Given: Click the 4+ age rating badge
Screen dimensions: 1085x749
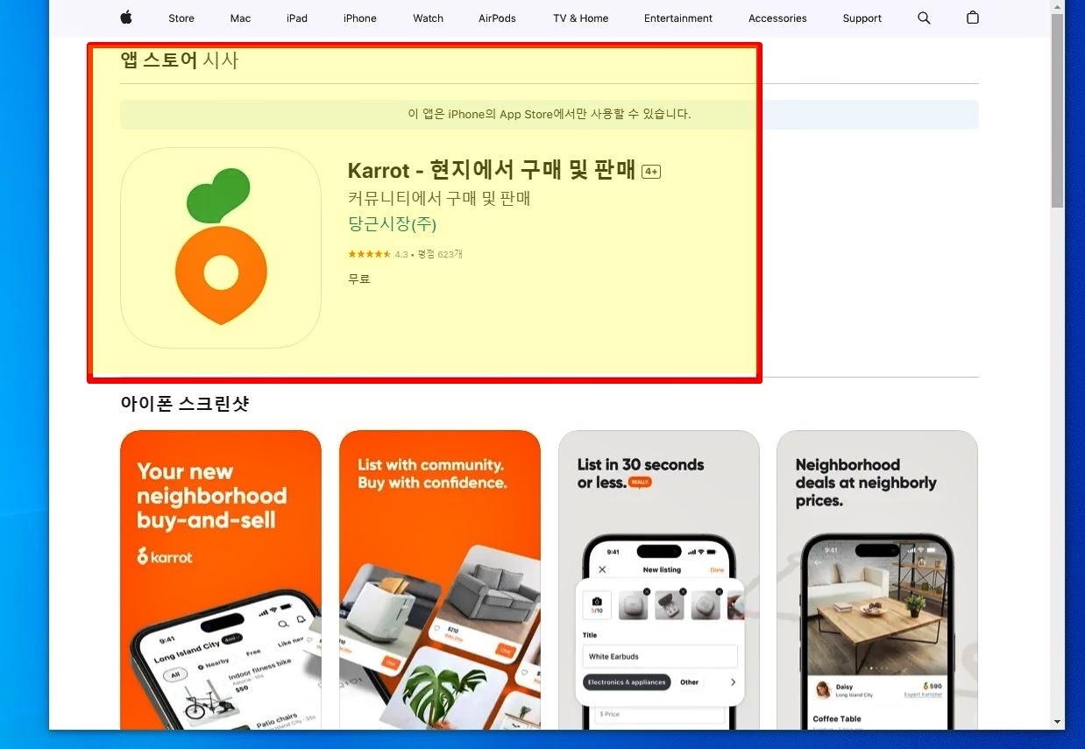Looking at the screenshot, I should pyautogui.click(x=651, y=172).
